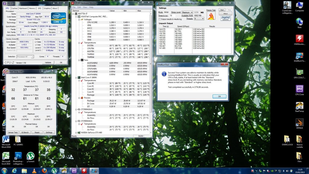Click the Bluetooth icon in system tray
This screenshot has width=309, height=174.
284,171
